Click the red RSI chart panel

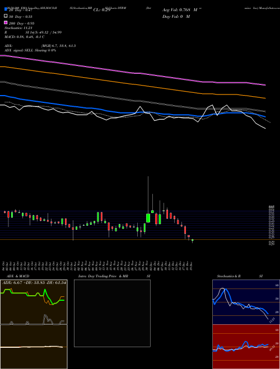pyautogui.click(x=246, y=347)
